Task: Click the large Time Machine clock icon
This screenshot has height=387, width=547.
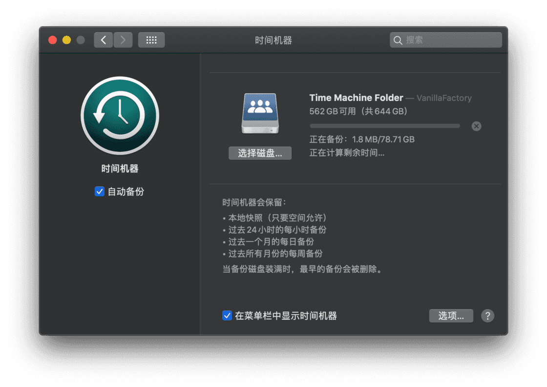Action: pyautogui.click(x=120, y=116)
